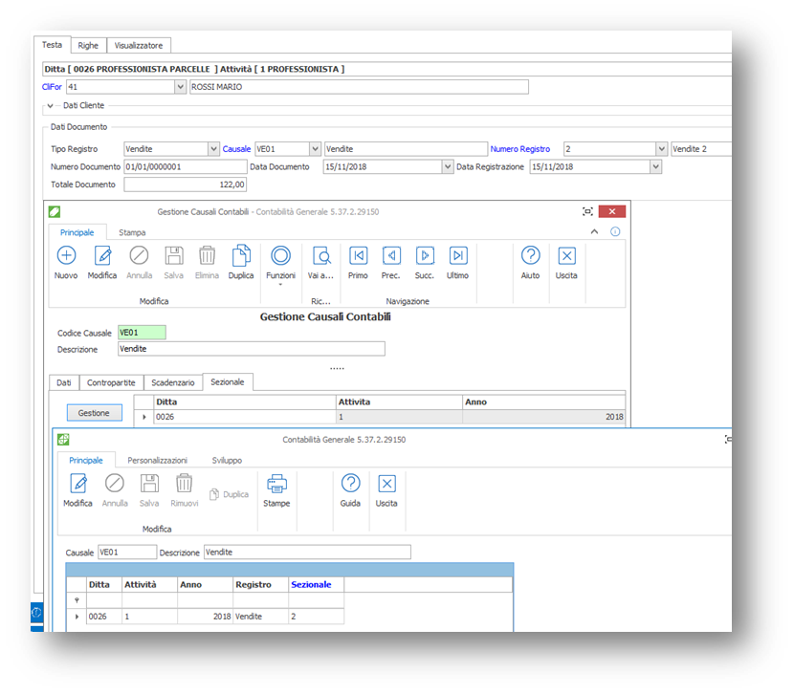
Task: Sort by the Registro column header
Action: tap(260, 585)
